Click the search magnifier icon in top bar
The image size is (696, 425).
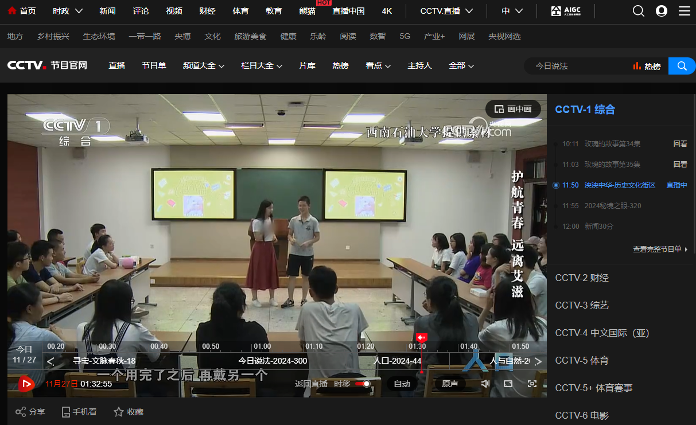[638, 11]
